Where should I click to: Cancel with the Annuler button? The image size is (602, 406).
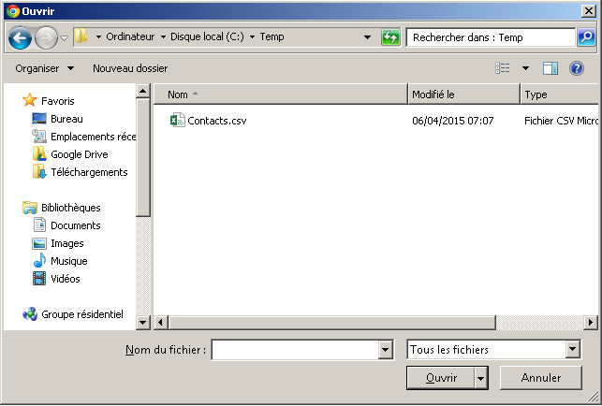(x=541, y=378)
